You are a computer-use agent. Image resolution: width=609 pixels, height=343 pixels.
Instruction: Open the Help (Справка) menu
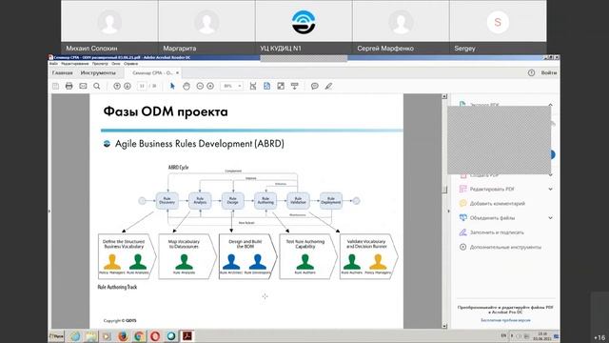pos(131,64)
